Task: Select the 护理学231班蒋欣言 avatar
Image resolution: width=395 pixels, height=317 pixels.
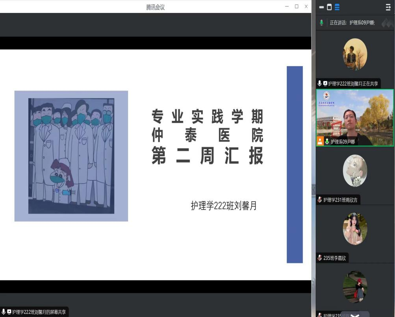Action: pyautogui.click(x=355, y=171)
